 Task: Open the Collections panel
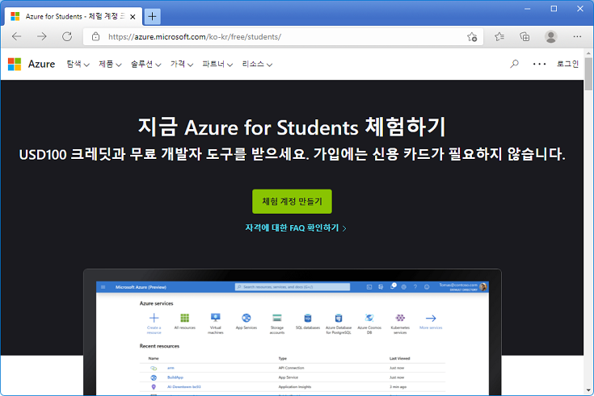pyautogui.click(x=524, y=36)
